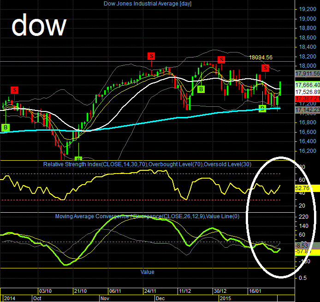Click the Oct month label
This screenshot has height=302, width=320.
click(x=37, y=298)
